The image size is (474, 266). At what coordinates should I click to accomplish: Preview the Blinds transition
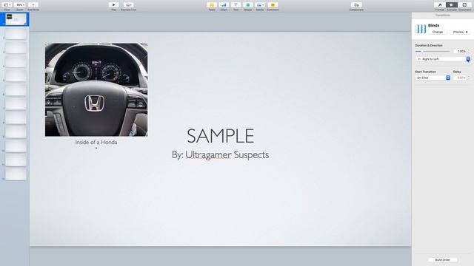click(x=460, y=32)
